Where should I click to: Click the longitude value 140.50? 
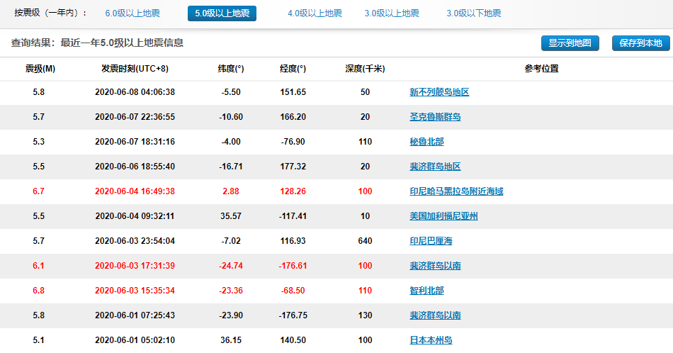pyautogui.click(x=293, y=340)
